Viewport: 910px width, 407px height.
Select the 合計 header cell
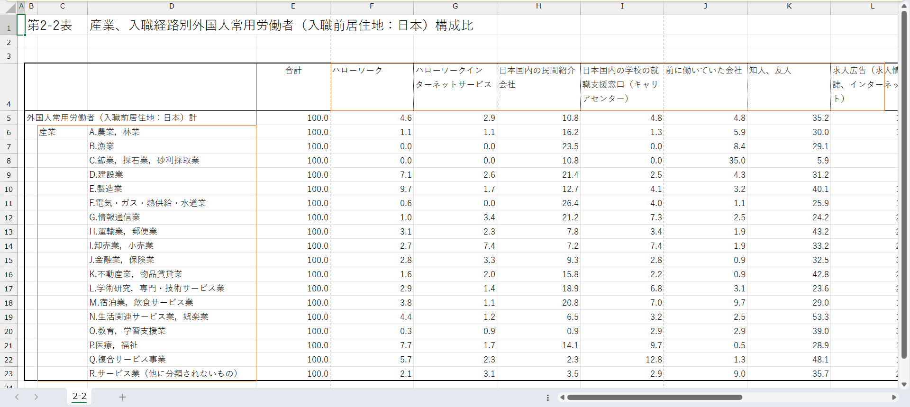click(293, 87)
